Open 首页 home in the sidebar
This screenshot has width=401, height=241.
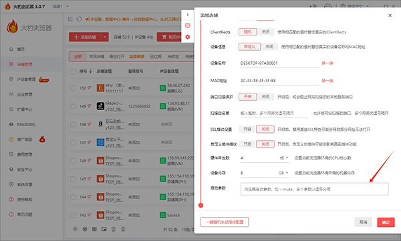click(x=21, y=49)
